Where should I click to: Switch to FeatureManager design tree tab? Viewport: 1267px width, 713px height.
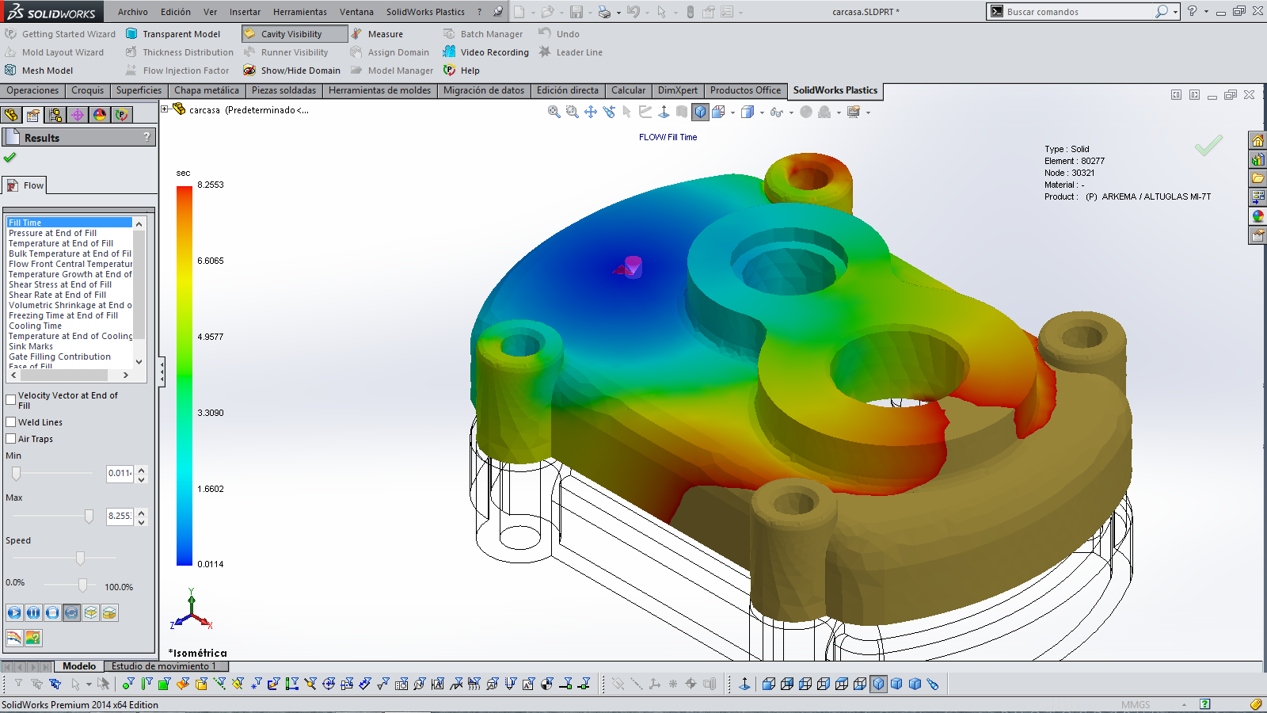click(x=11, y=115)
